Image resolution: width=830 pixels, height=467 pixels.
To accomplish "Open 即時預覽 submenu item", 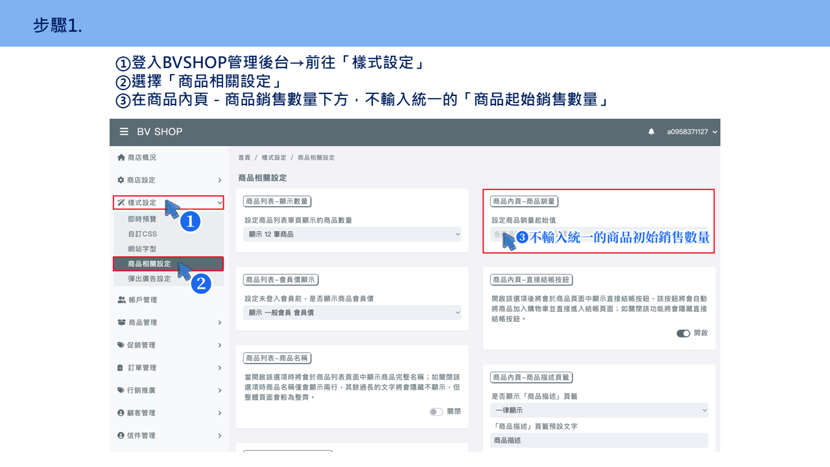I will [142, 219].
